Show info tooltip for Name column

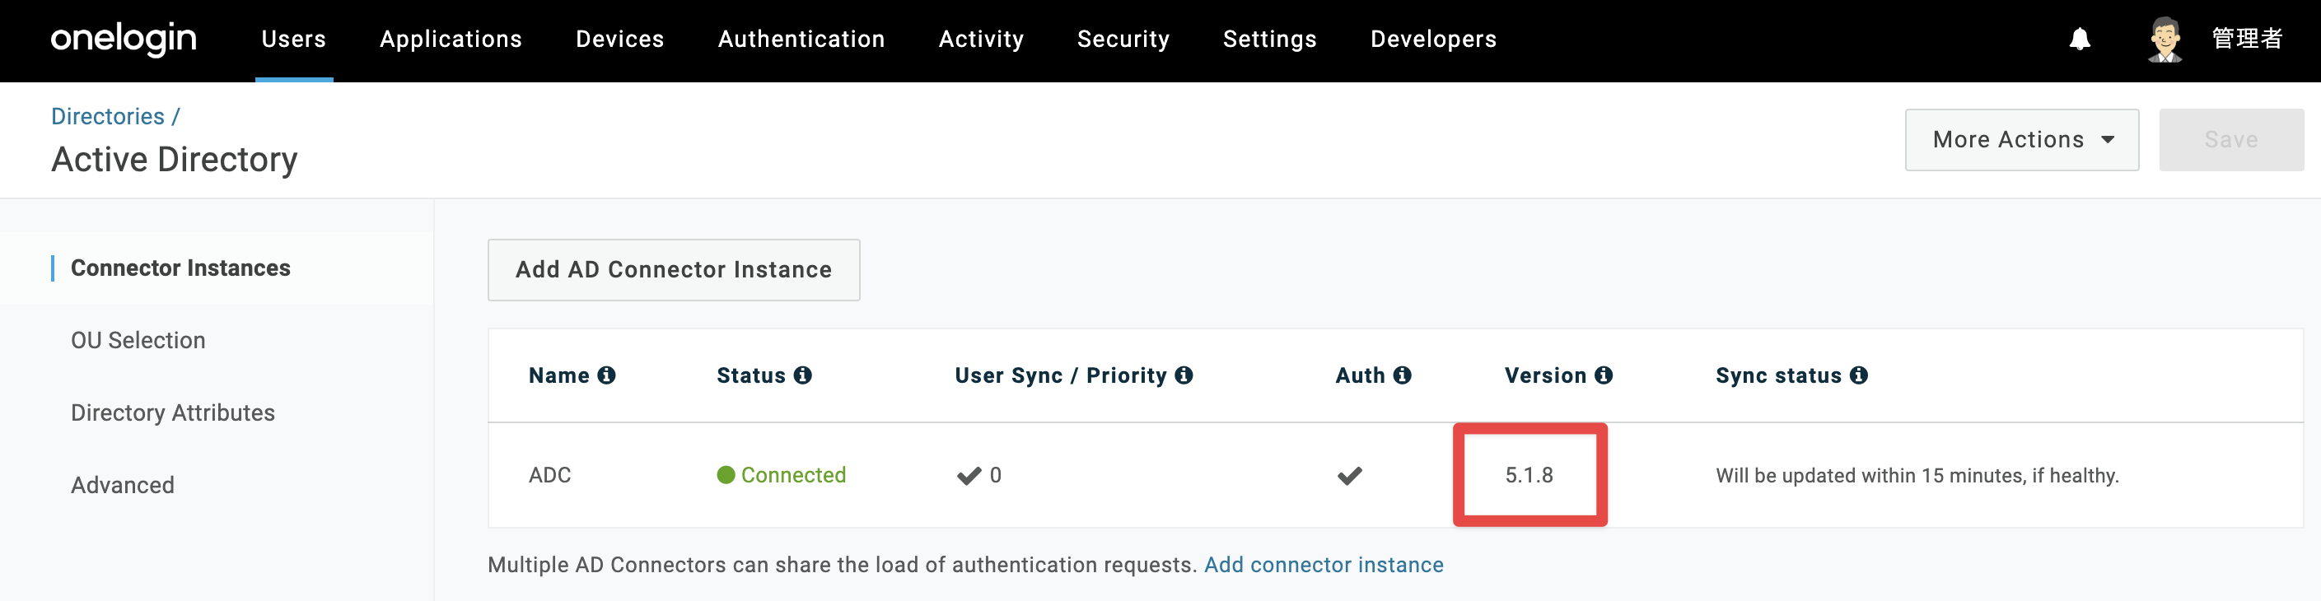point(606,375)
